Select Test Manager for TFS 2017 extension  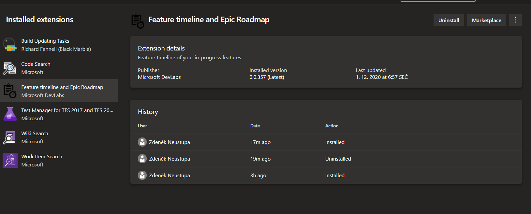[x=59, y=114]
